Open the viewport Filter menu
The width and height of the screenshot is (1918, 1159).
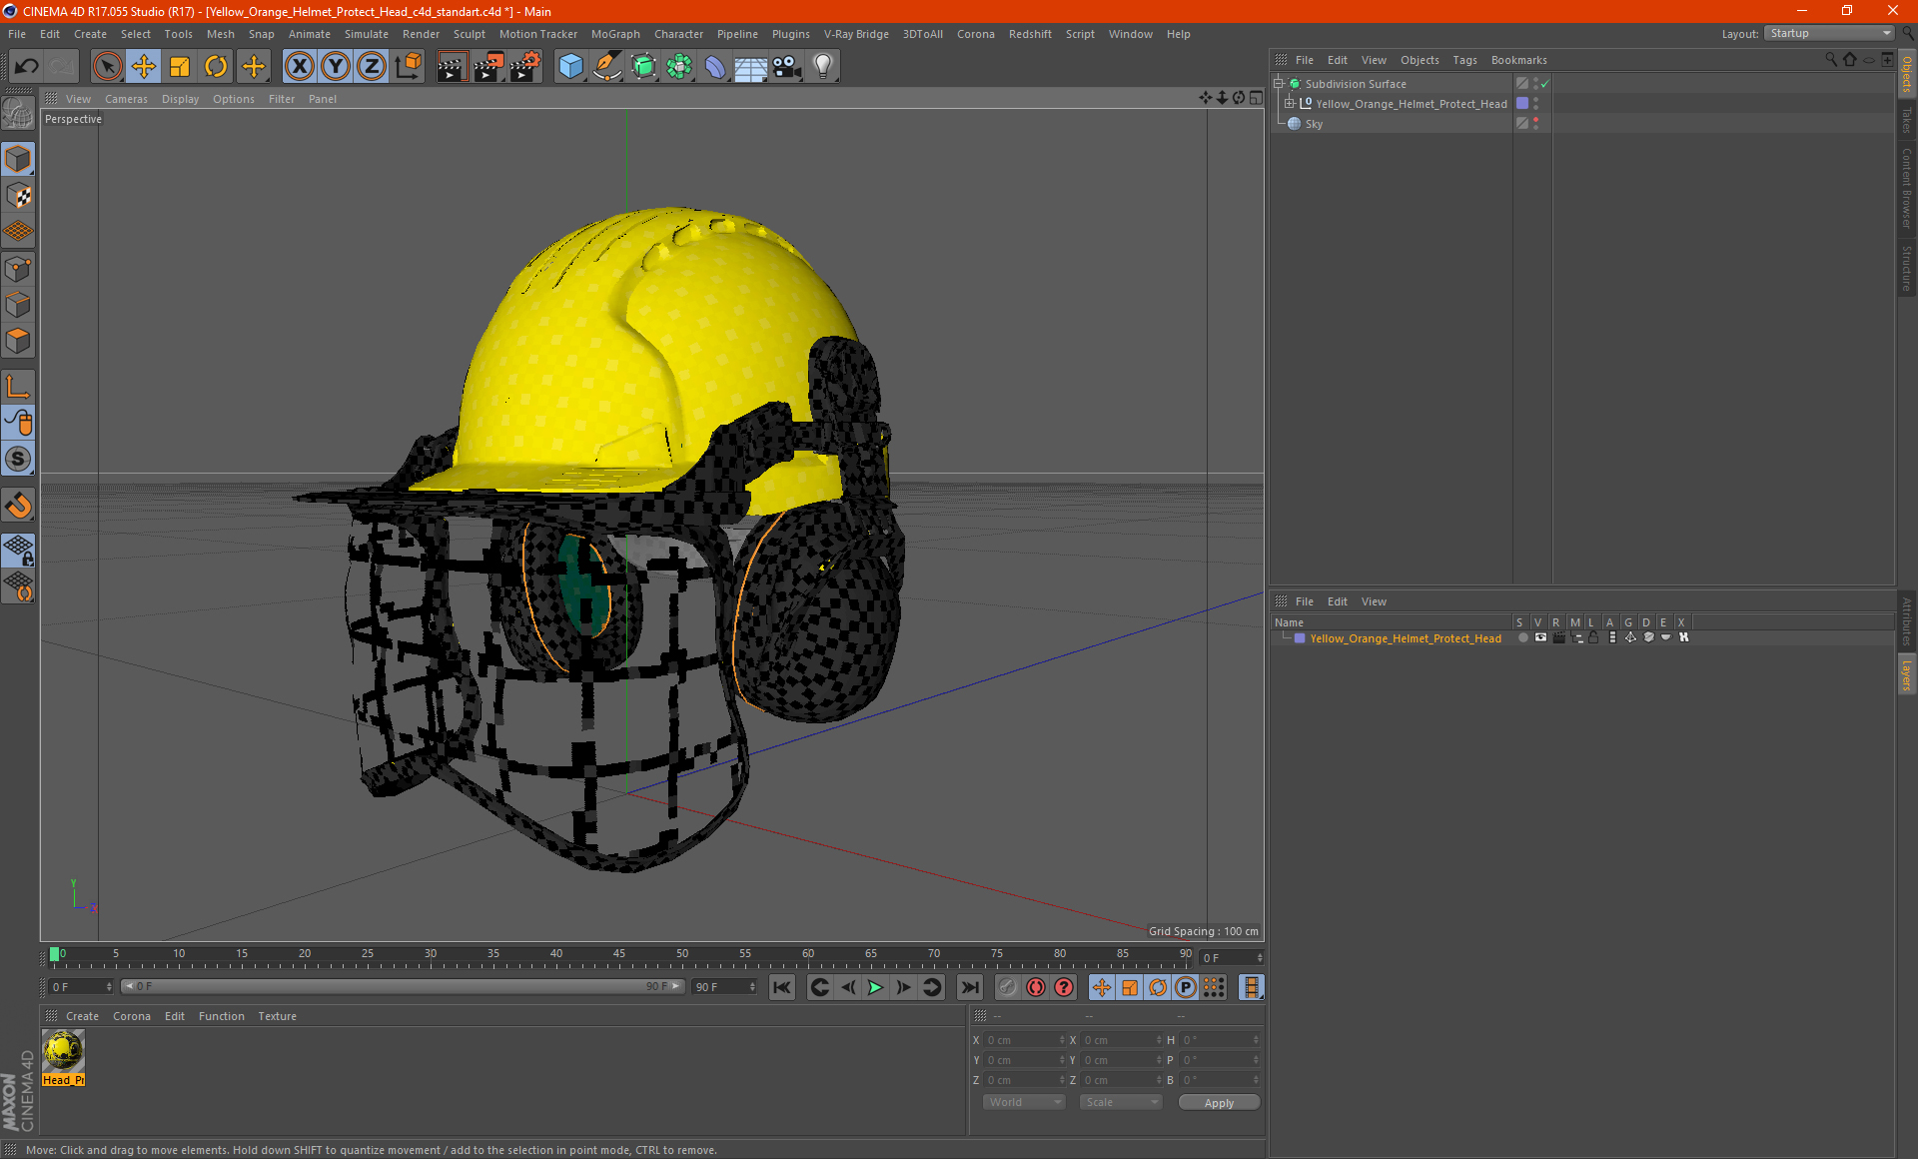(282, 99)
